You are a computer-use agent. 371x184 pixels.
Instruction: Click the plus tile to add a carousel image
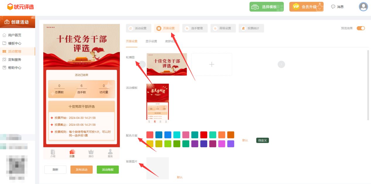coord(212,64)
